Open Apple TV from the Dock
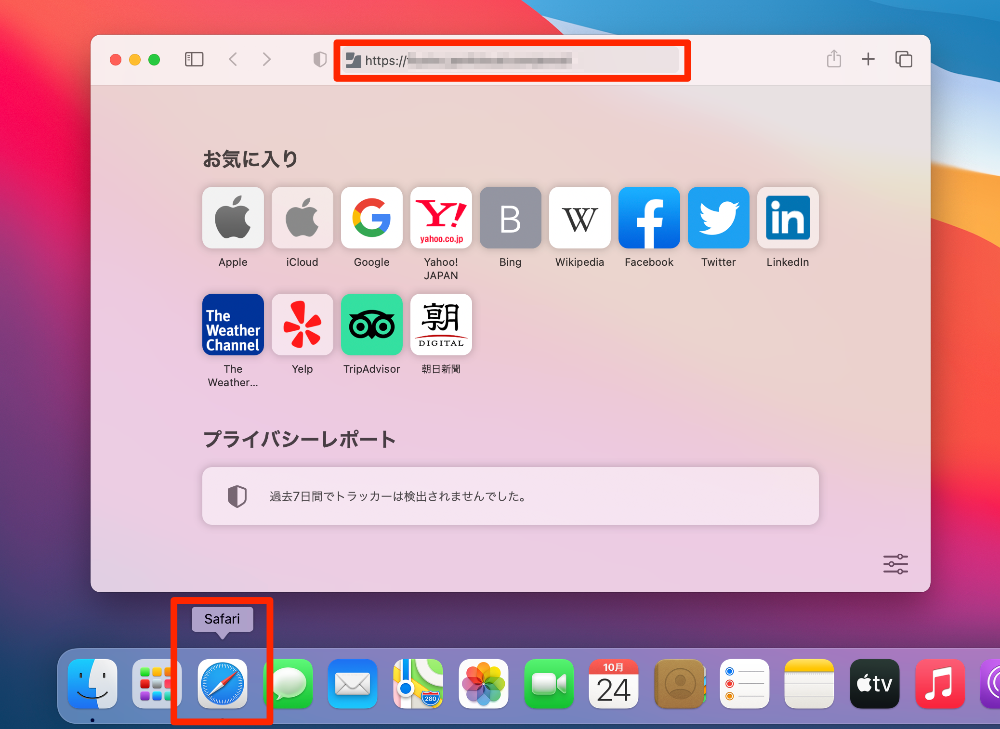The width and height of the screenshot is (1000, 729). 875,684
